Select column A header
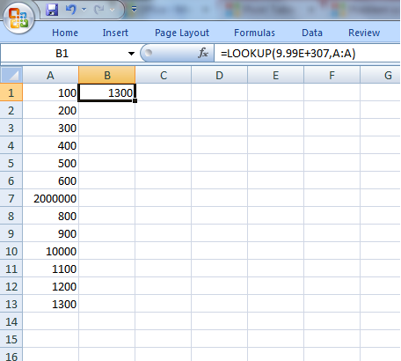Screen dimensions: 401x361 (x=50, y=75)
